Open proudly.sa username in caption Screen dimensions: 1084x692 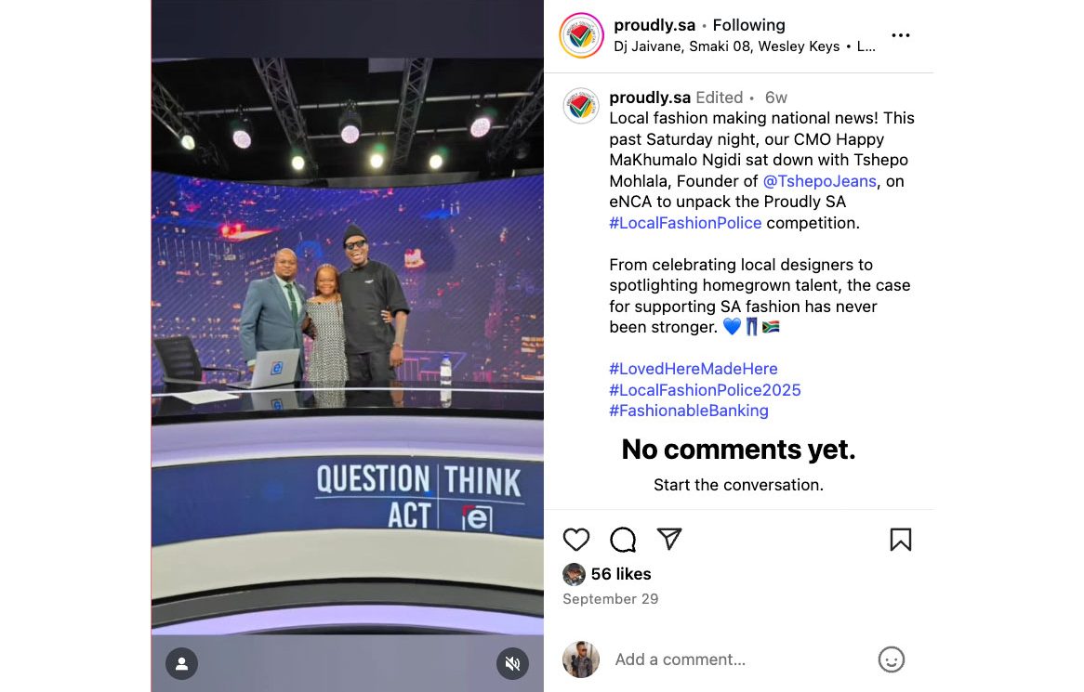click(x=650, y=98)
